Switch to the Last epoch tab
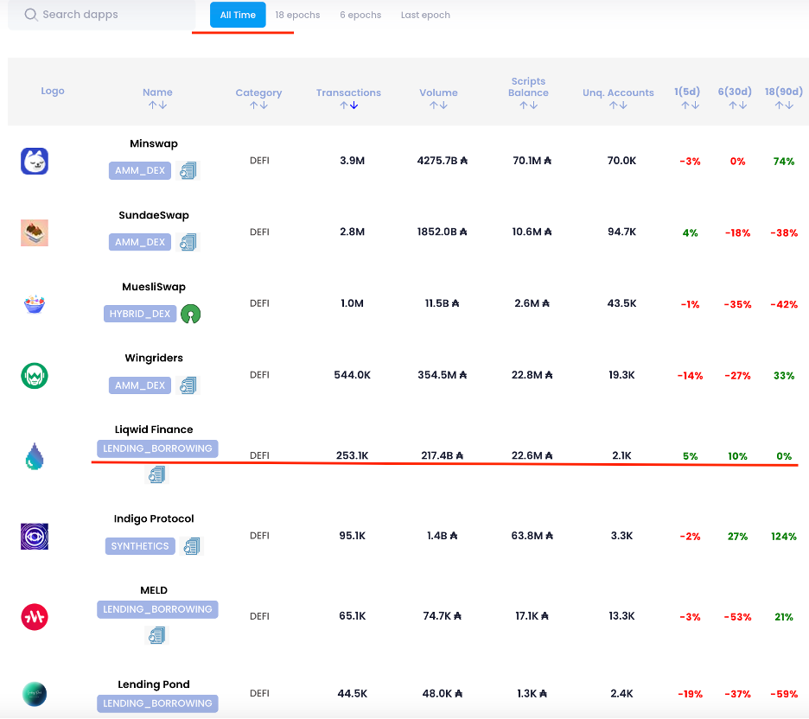The height and width of the screenshot is (719, 809). coord(425,15)
